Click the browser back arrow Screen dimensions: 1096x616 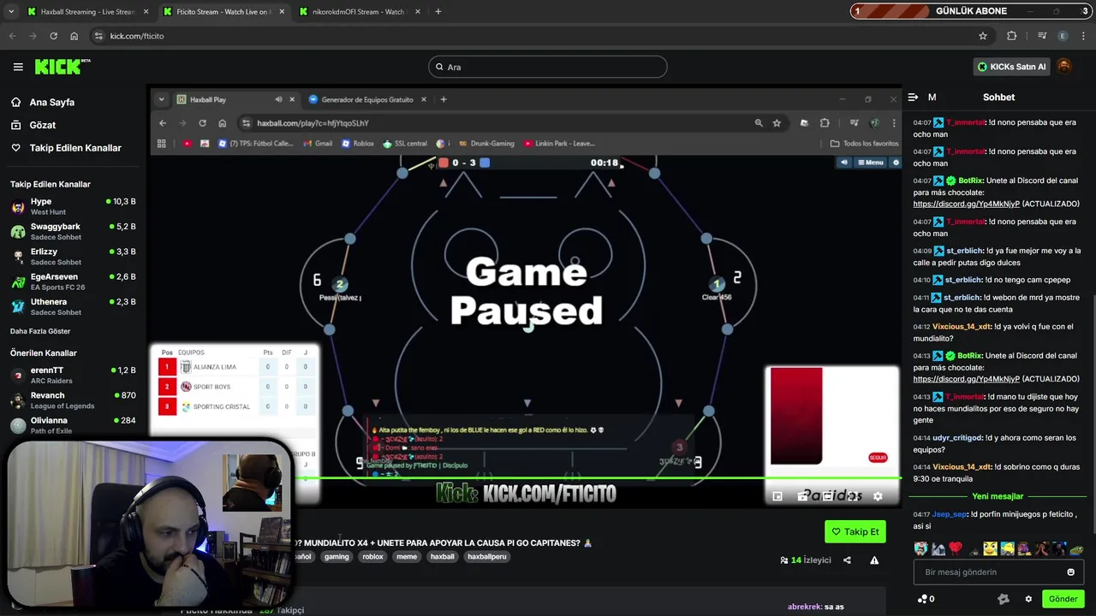click(x=12, y=36)
